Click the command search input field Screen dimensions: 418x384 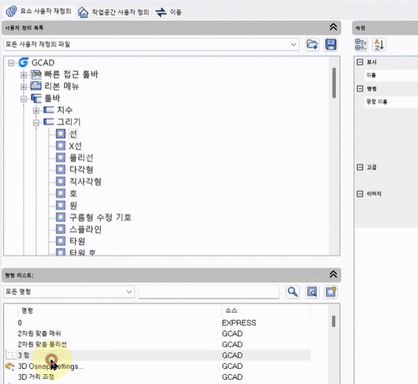point(208,291)
